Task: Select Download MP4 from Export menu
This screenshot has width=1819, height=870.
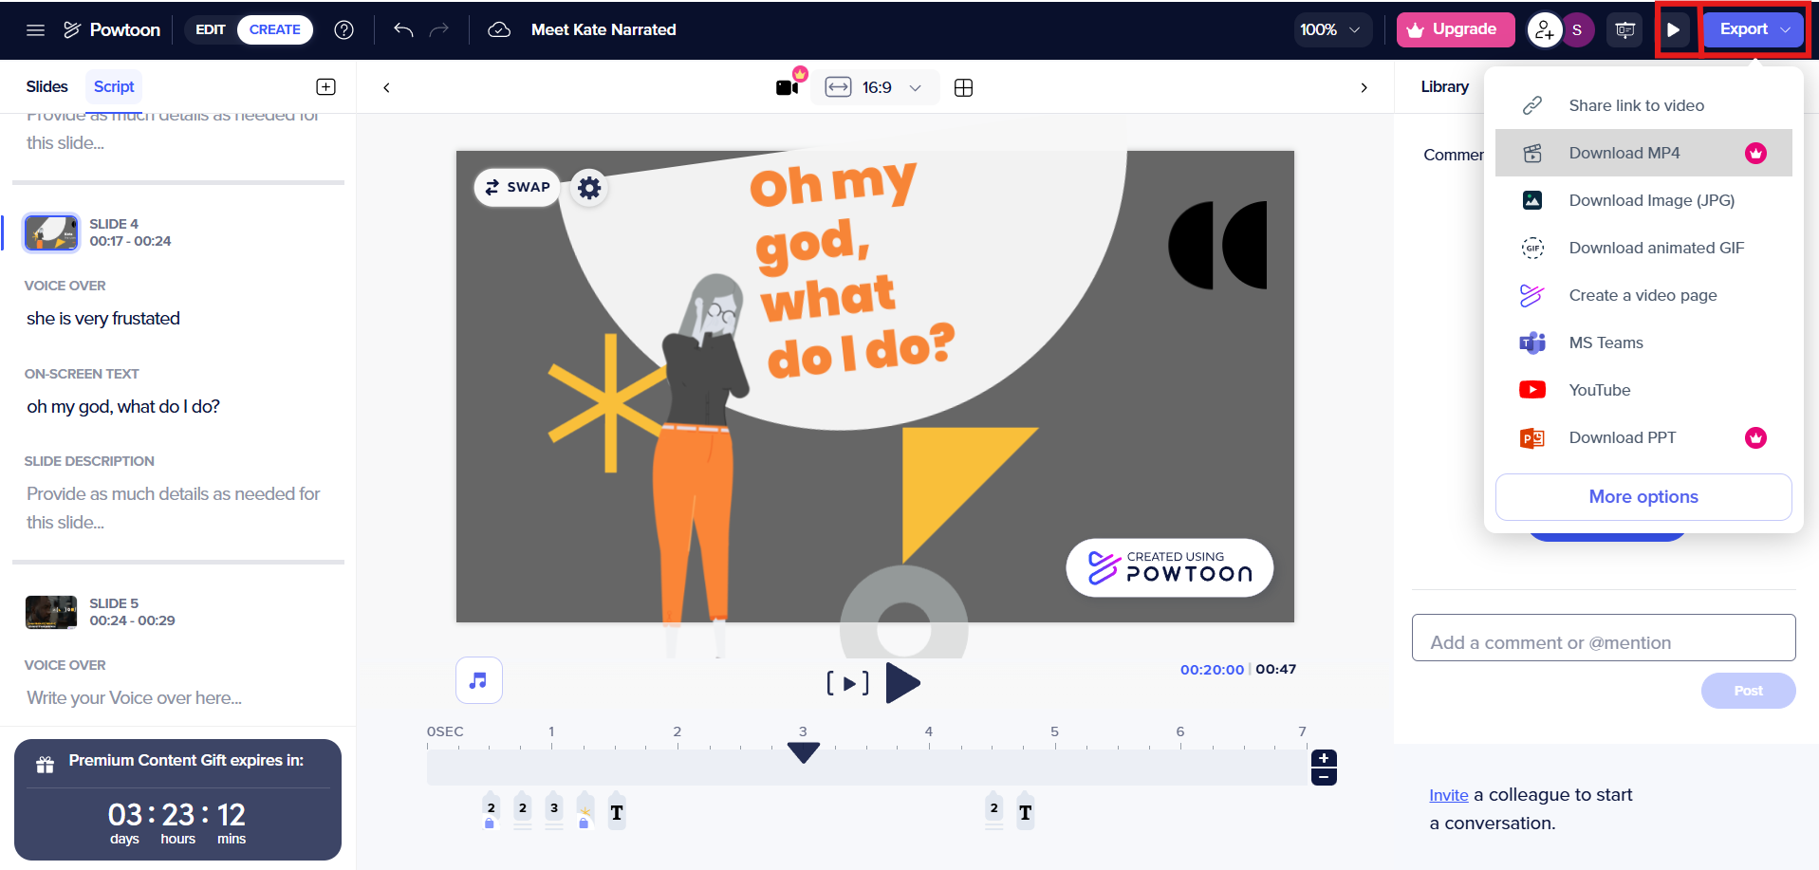Action: pyautogui.click(x=1643, y=153)
